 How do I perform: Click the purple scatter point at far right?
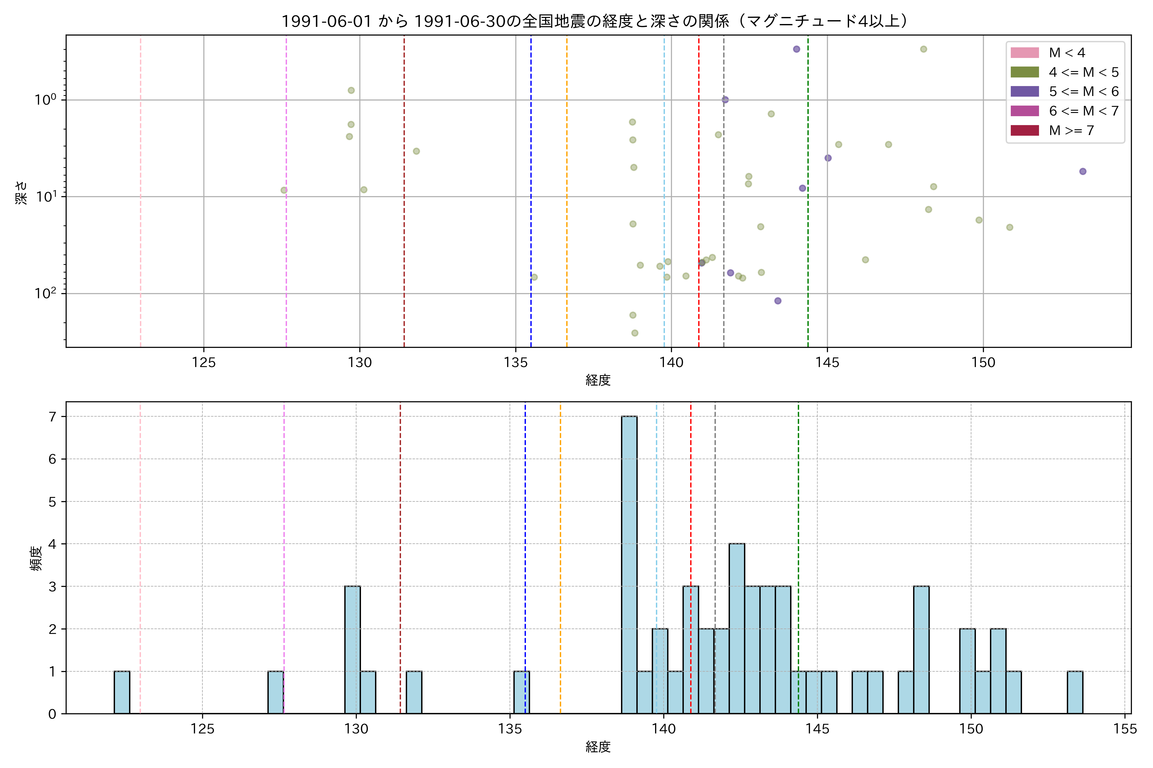point(1083,172)
